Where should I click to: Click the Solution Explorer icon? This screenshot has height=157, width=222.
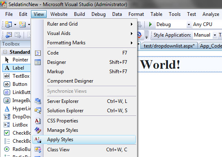(38, 111)
